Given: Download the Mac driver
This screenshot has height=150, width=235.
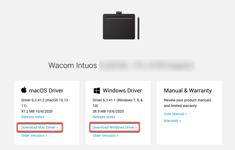Looking at the screenshot, I should [40, 127].
